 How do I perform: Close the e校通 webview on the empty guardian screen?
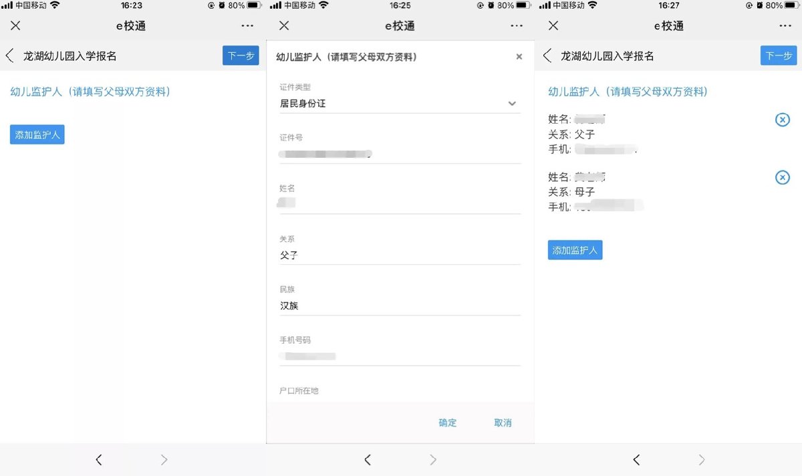click(x=15, y=25)
